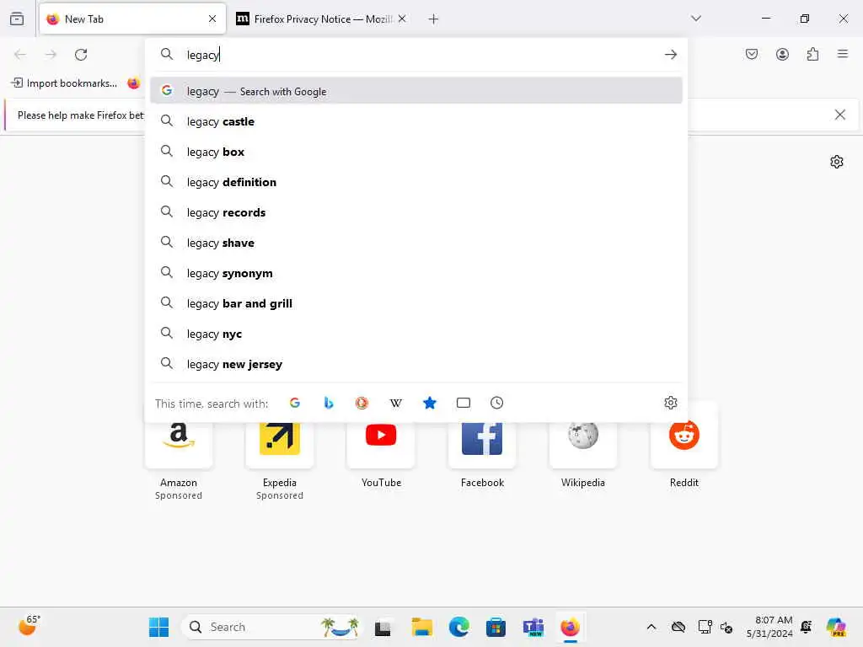
Task: Search history using the clock icon
Action: coord(497,404)
